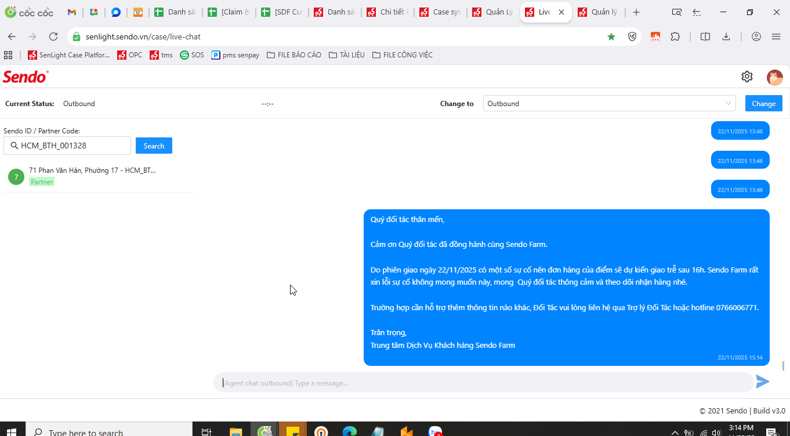Open File Explorer from the taskbar

235,432
